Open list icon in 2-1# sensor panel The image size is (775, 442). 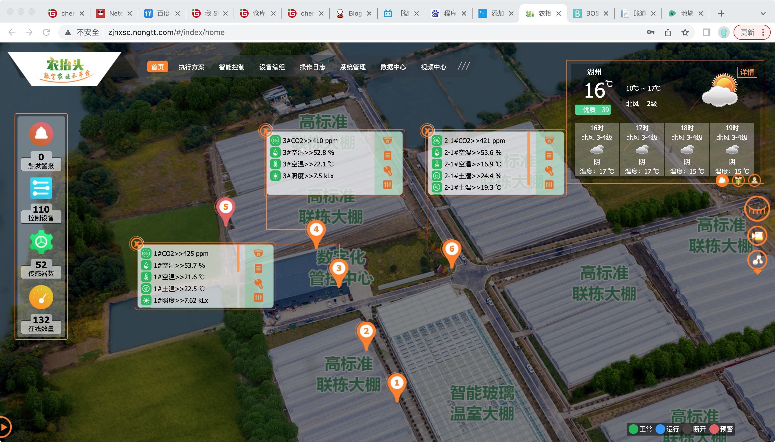coord(549,155)
